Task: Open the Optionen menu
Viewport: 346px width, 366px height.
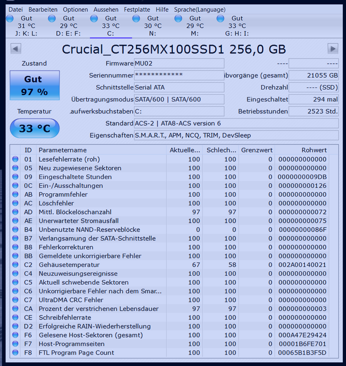Action: 75,10
